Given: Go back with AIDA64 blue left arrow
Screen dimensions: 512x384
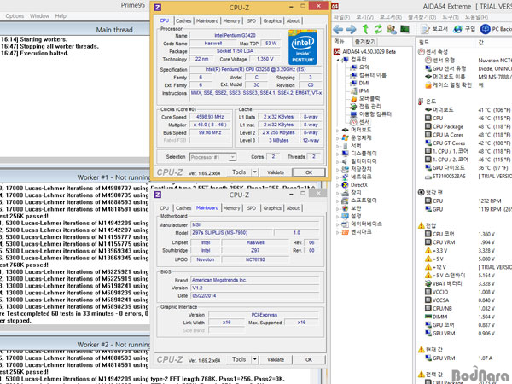Looking at the screenshot, I should [x=338, y=30].
